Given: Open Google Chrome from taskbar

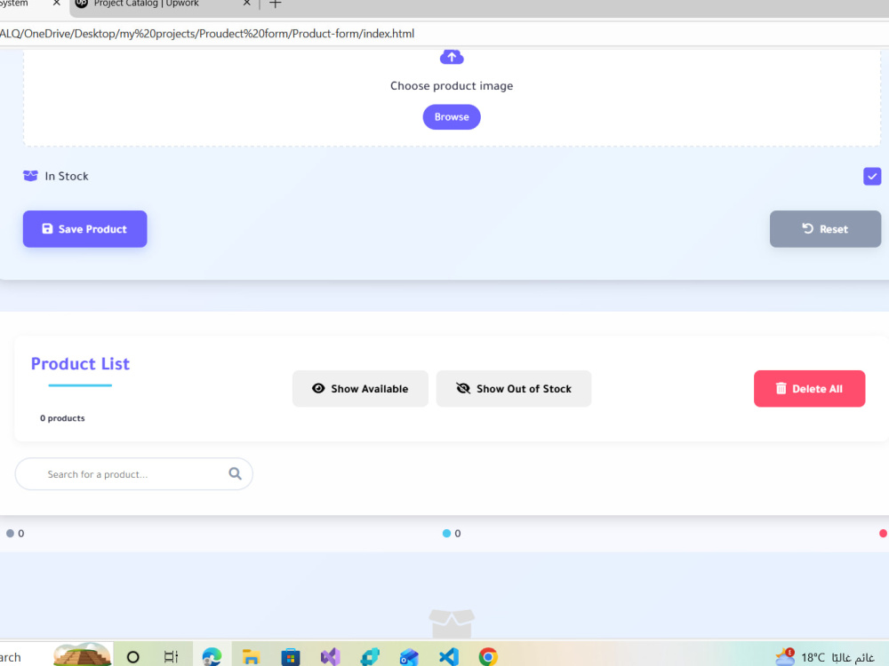Looking at the screenshot, I should [488, 657].
